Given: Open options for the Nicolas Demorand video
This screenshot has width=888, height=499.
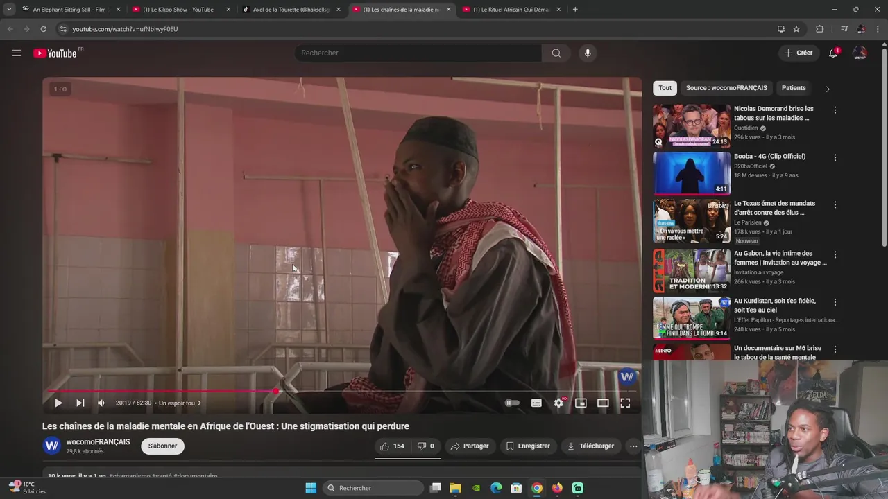Looking at the screenshot, I should click(x=835, y=110).
